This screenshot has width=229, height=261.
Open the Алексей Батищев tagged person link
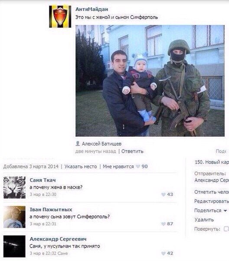point(101,144)
